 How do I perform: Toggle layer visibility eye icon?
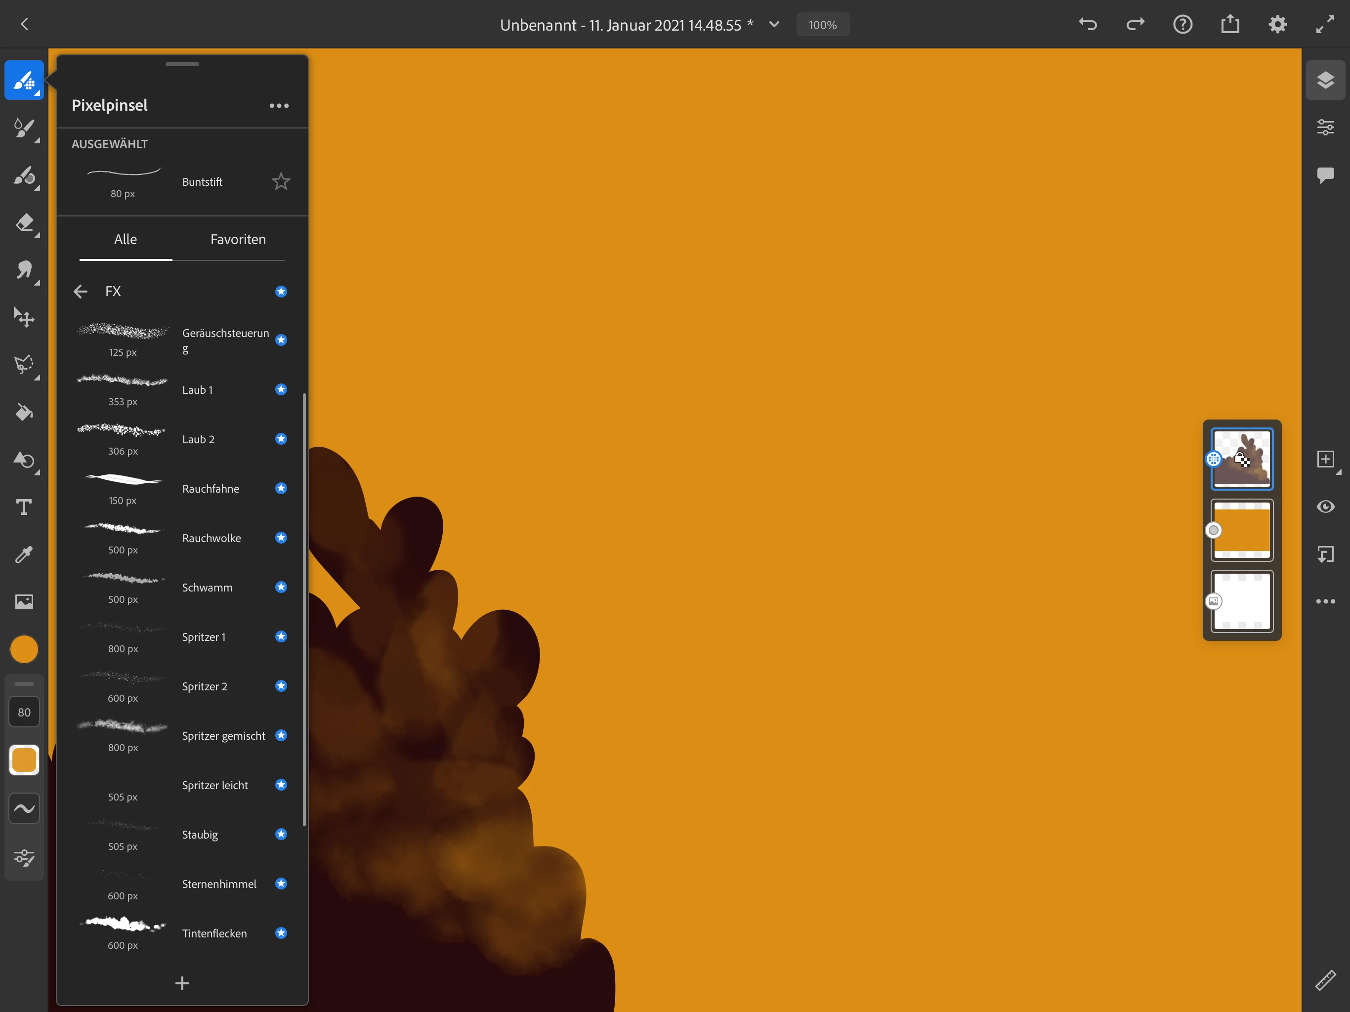pos(1325,506)
